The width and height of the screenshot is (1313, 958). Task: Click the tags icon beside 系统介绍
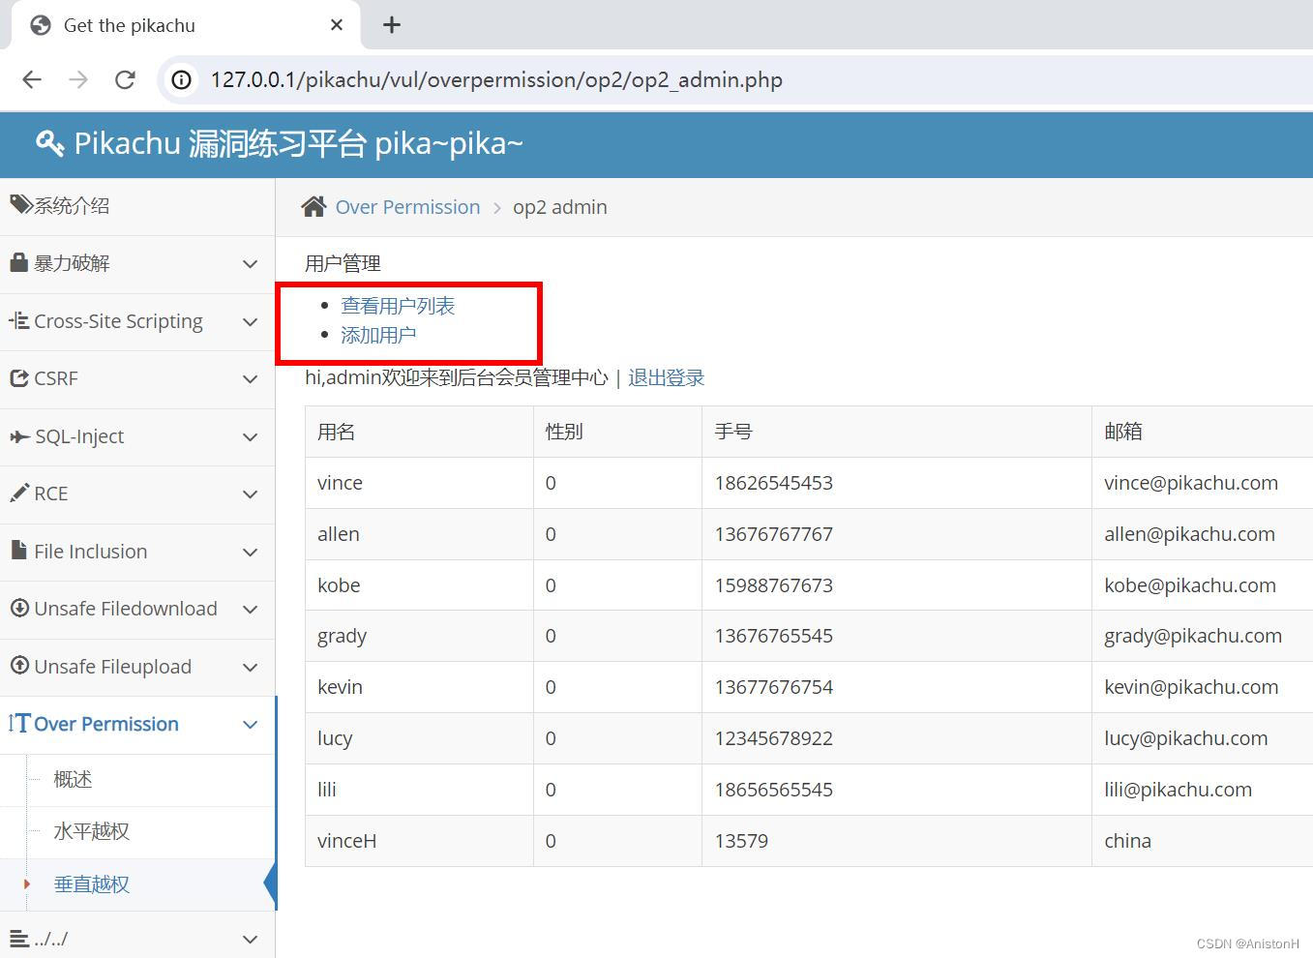(20, 204)
